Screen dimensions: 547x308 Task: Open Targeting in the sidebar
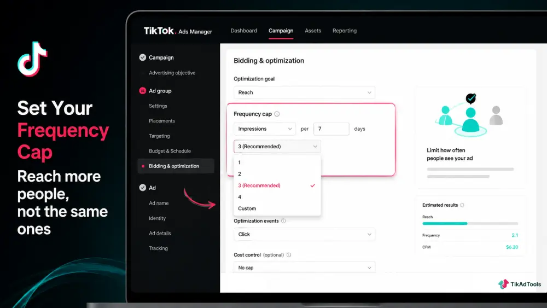159,136
